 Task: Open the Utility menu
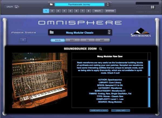click(x=10, y=7)
